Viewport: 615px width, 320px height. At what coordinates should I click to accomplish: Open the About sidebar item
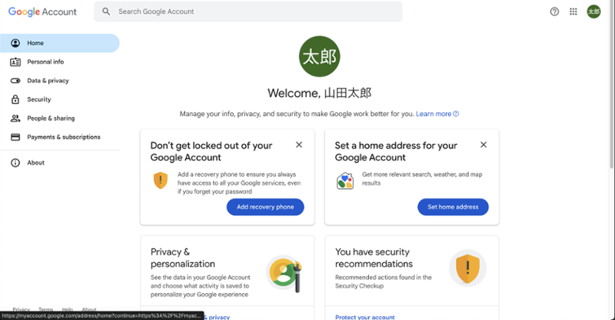pyautogui.click(x=35, y=163)
